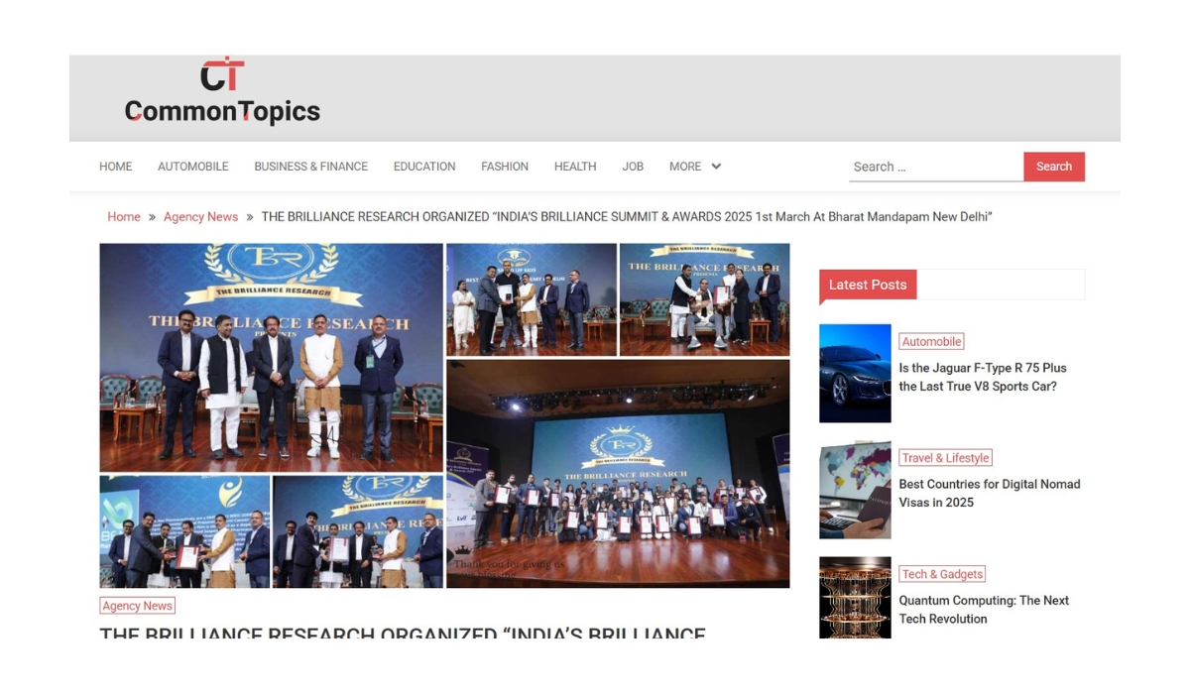The image size is (1190, 694).
Task: Click the Latest Posts sidebar heading
Action: coord(868,285)
